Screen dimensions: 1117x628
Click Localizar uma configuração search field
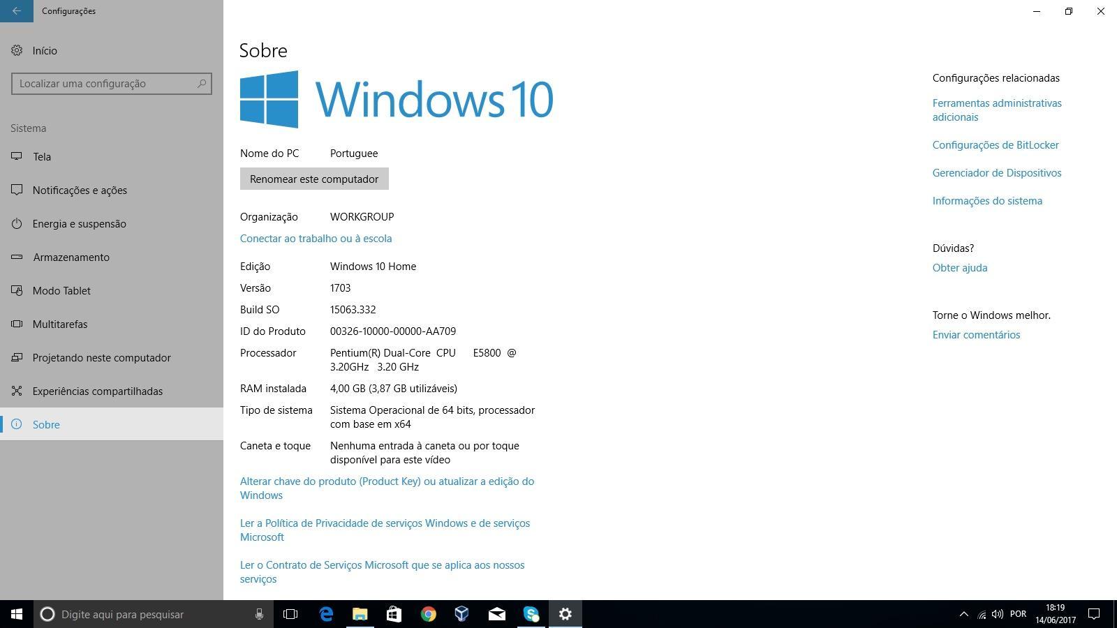pos(112,84)
